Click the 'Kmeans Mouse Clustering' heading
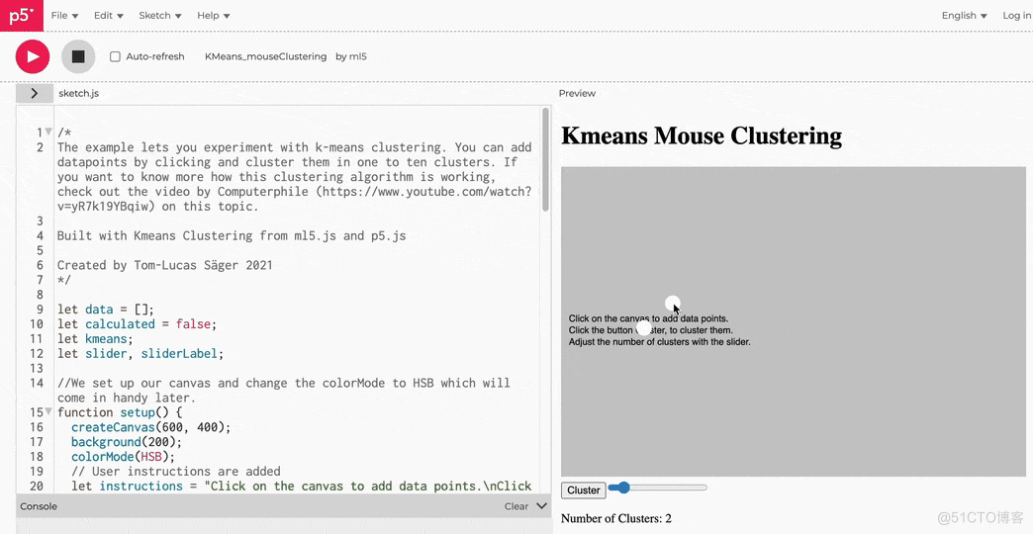 click(702, 135)
